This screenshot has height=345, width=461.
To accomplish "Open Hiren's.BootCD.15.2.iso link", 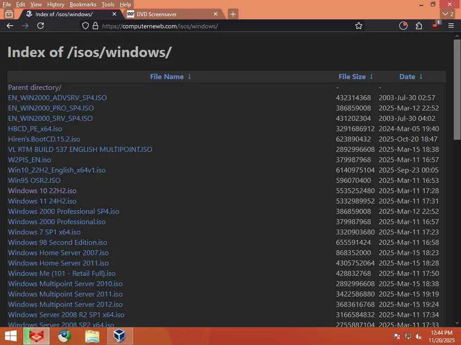I will 44,139.
